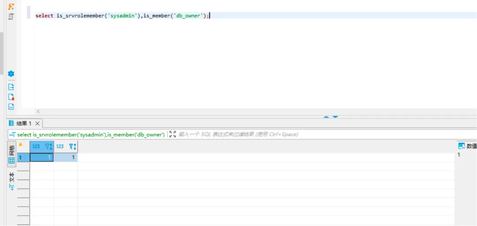The image size is (477, 226).
Task: Switch to text view (文本) side tab
Action: click(x=11, y=180)
